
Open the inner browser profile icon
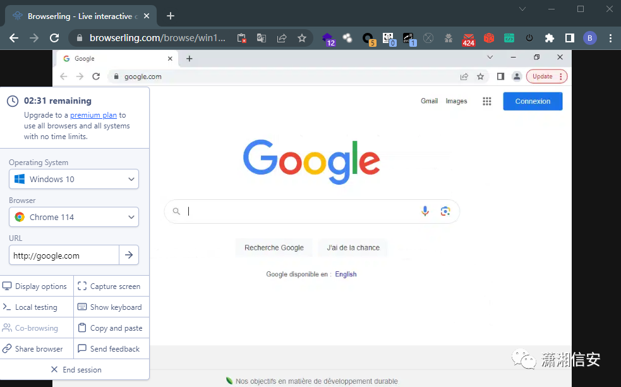coord(517,77)
